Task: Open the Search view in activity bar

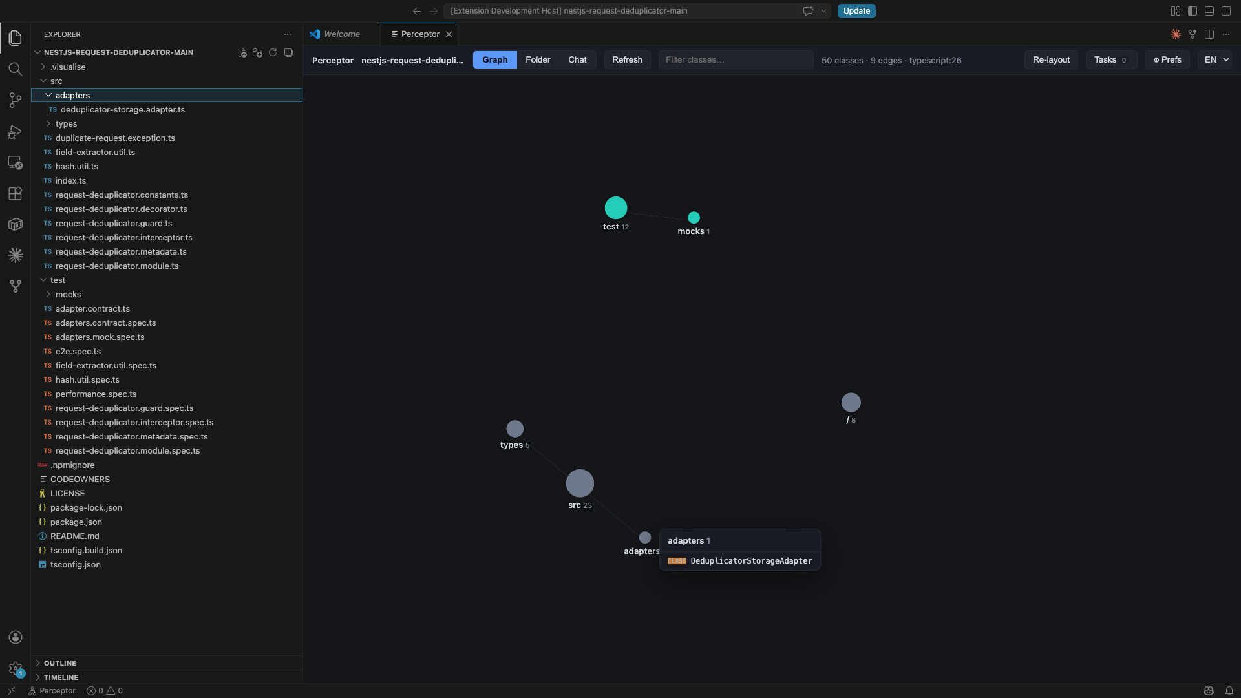Action: pyautogui.click(x=16, y=69)
